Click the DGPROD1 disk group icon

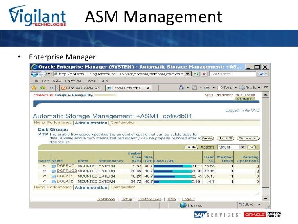click(54, 166)
